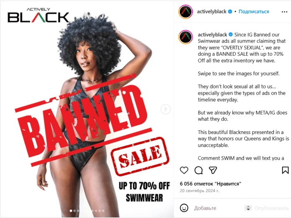Focus the Добавьте comment input field
The image size is (291, 218).
pos(218,208)
